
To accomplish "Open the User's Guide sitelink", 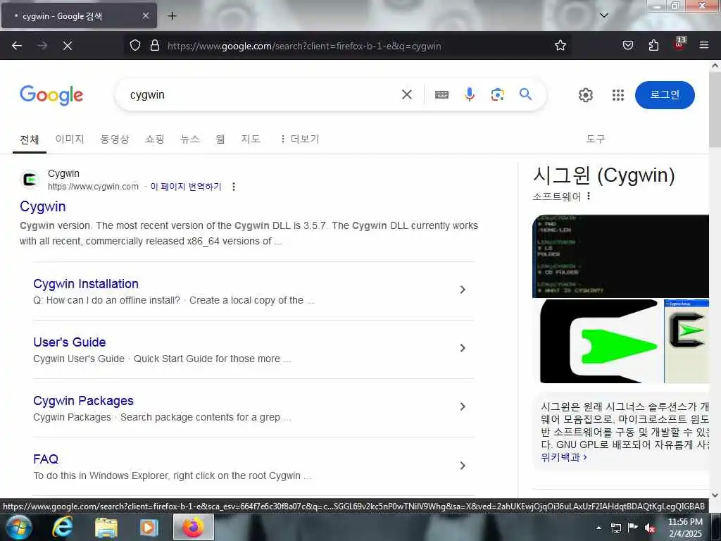I will [x=70, y=342].
